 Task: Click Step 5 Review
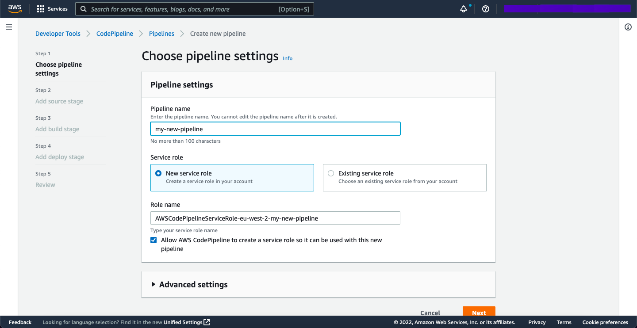[45, 185]
